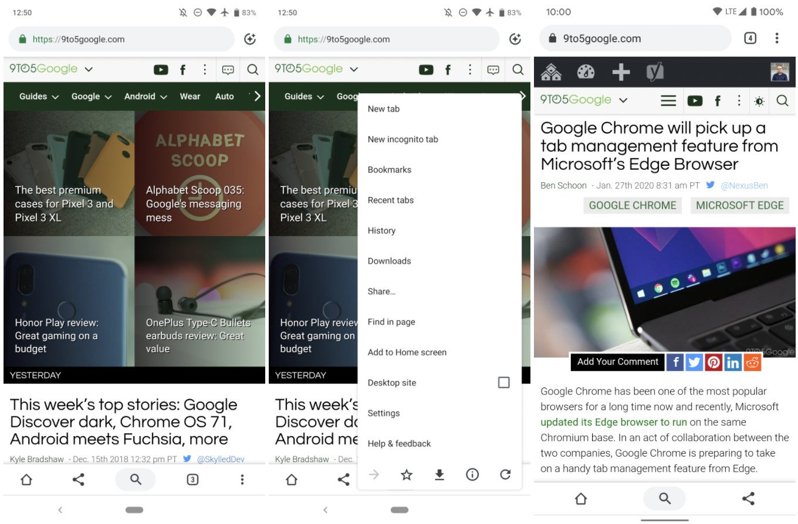Share article via Reddit icon
798x524 pixels.
[752, 362]
